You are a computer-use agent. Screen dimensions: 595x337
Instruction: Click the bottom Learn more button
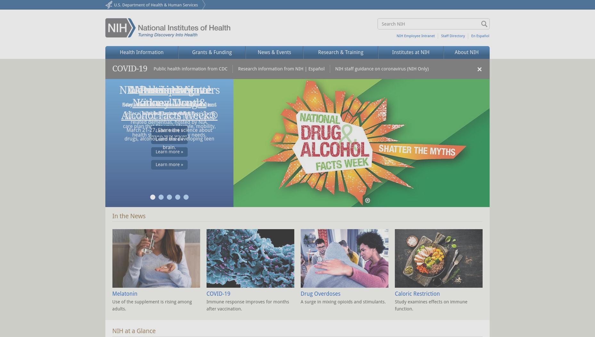169,164
